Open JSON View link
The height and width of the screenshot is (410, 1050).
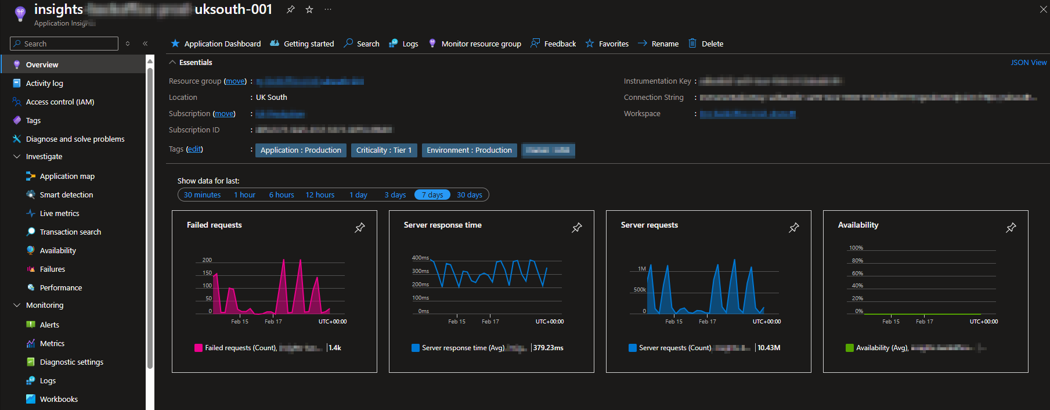click(1029, 62)
